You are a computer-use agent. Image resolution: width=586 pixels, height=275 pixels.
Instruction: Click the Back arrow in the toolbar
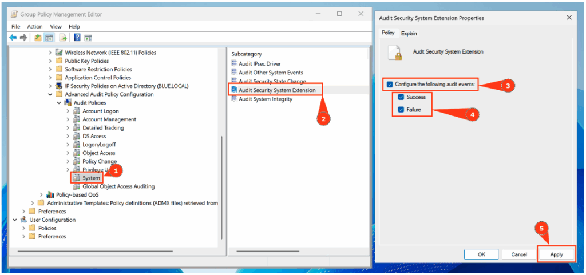(x=13, y=38)
